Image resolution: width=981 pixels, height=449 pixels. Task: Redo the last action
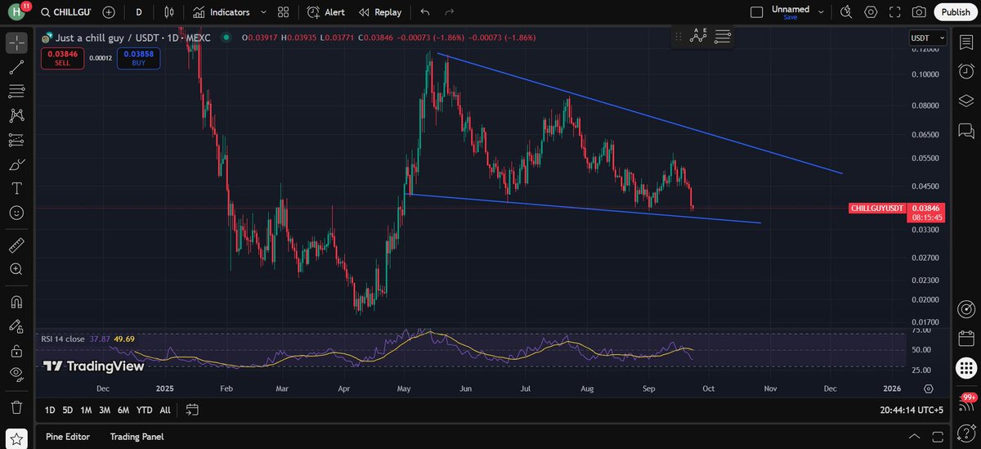(449, 12)
